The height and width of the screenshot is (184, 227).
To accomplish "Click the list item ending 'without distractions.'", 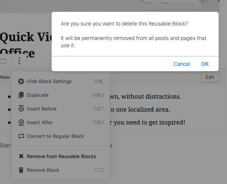I will coord(145,96).
